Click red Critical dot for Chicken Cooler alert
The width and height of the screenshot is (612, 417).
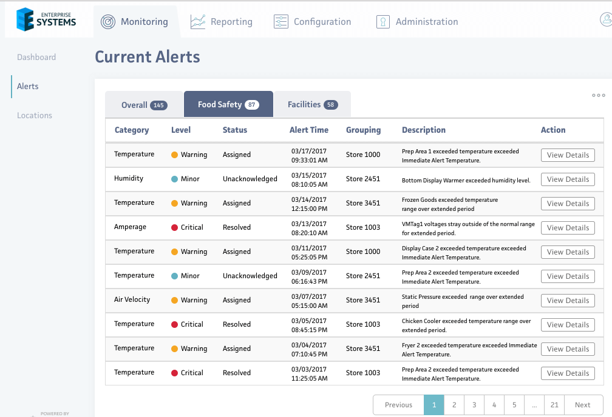click(x=174, y=324)
